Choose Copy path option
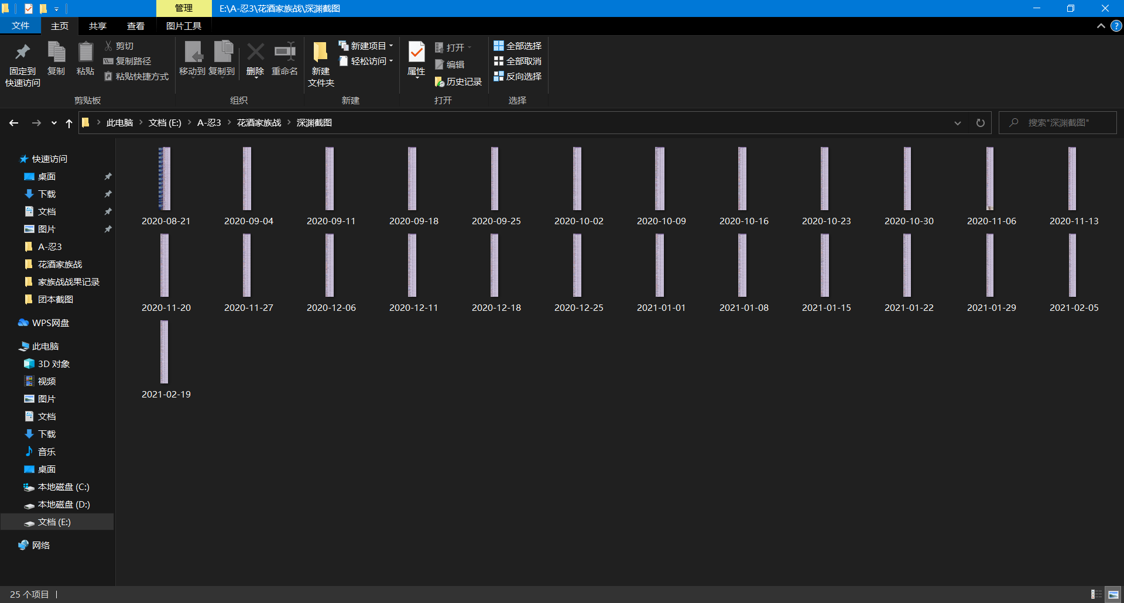Image resolution: width=1124 pixels, height=603 pixels. tap(128, 61)
